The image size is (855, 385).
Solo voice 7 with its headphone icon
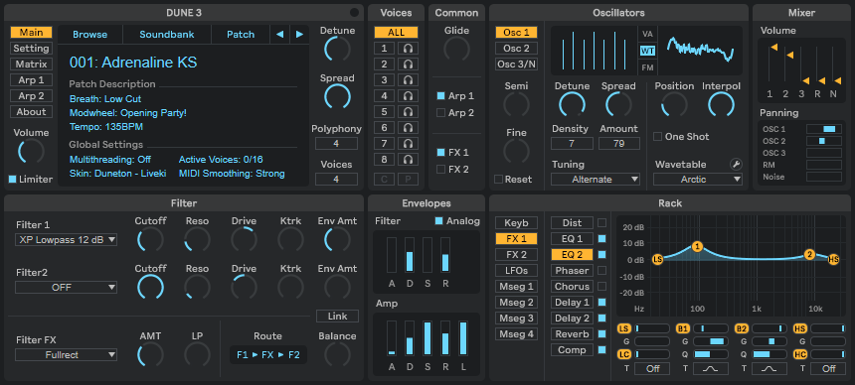pos(408,144)
